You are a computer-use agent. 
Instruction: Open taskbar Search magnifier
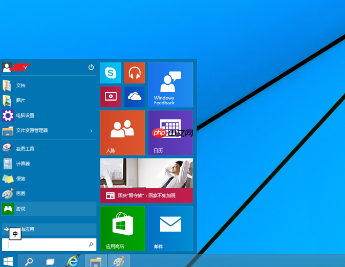tap(29, 261)
